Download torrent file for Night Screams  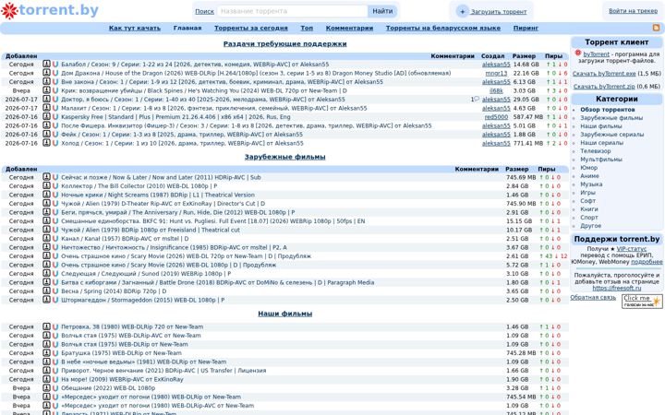click(x=47, y=195)
